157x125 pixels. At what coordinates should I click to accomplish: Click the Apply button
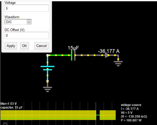11,46
